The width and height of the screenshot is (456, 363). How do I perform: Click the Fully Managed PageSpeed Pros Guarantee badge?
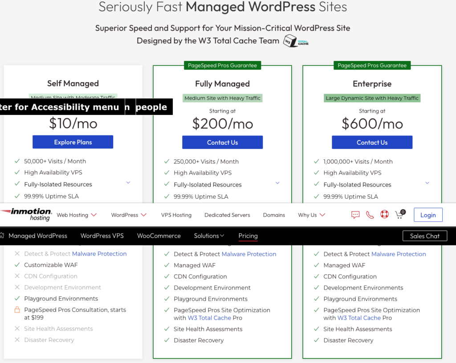pyautogui.click(x=223, y=65)
